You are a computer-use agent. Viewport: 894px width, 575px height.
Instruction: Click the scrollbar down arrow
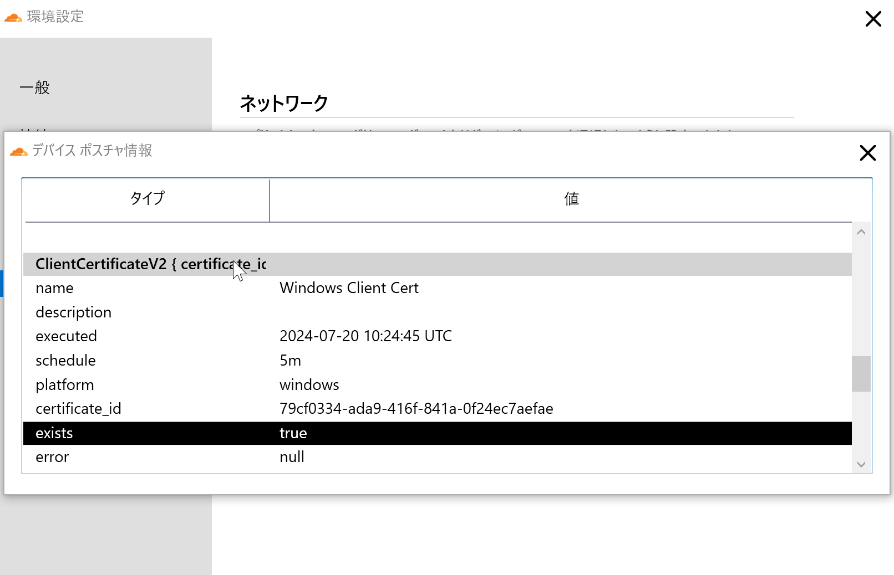coord(861,465)
